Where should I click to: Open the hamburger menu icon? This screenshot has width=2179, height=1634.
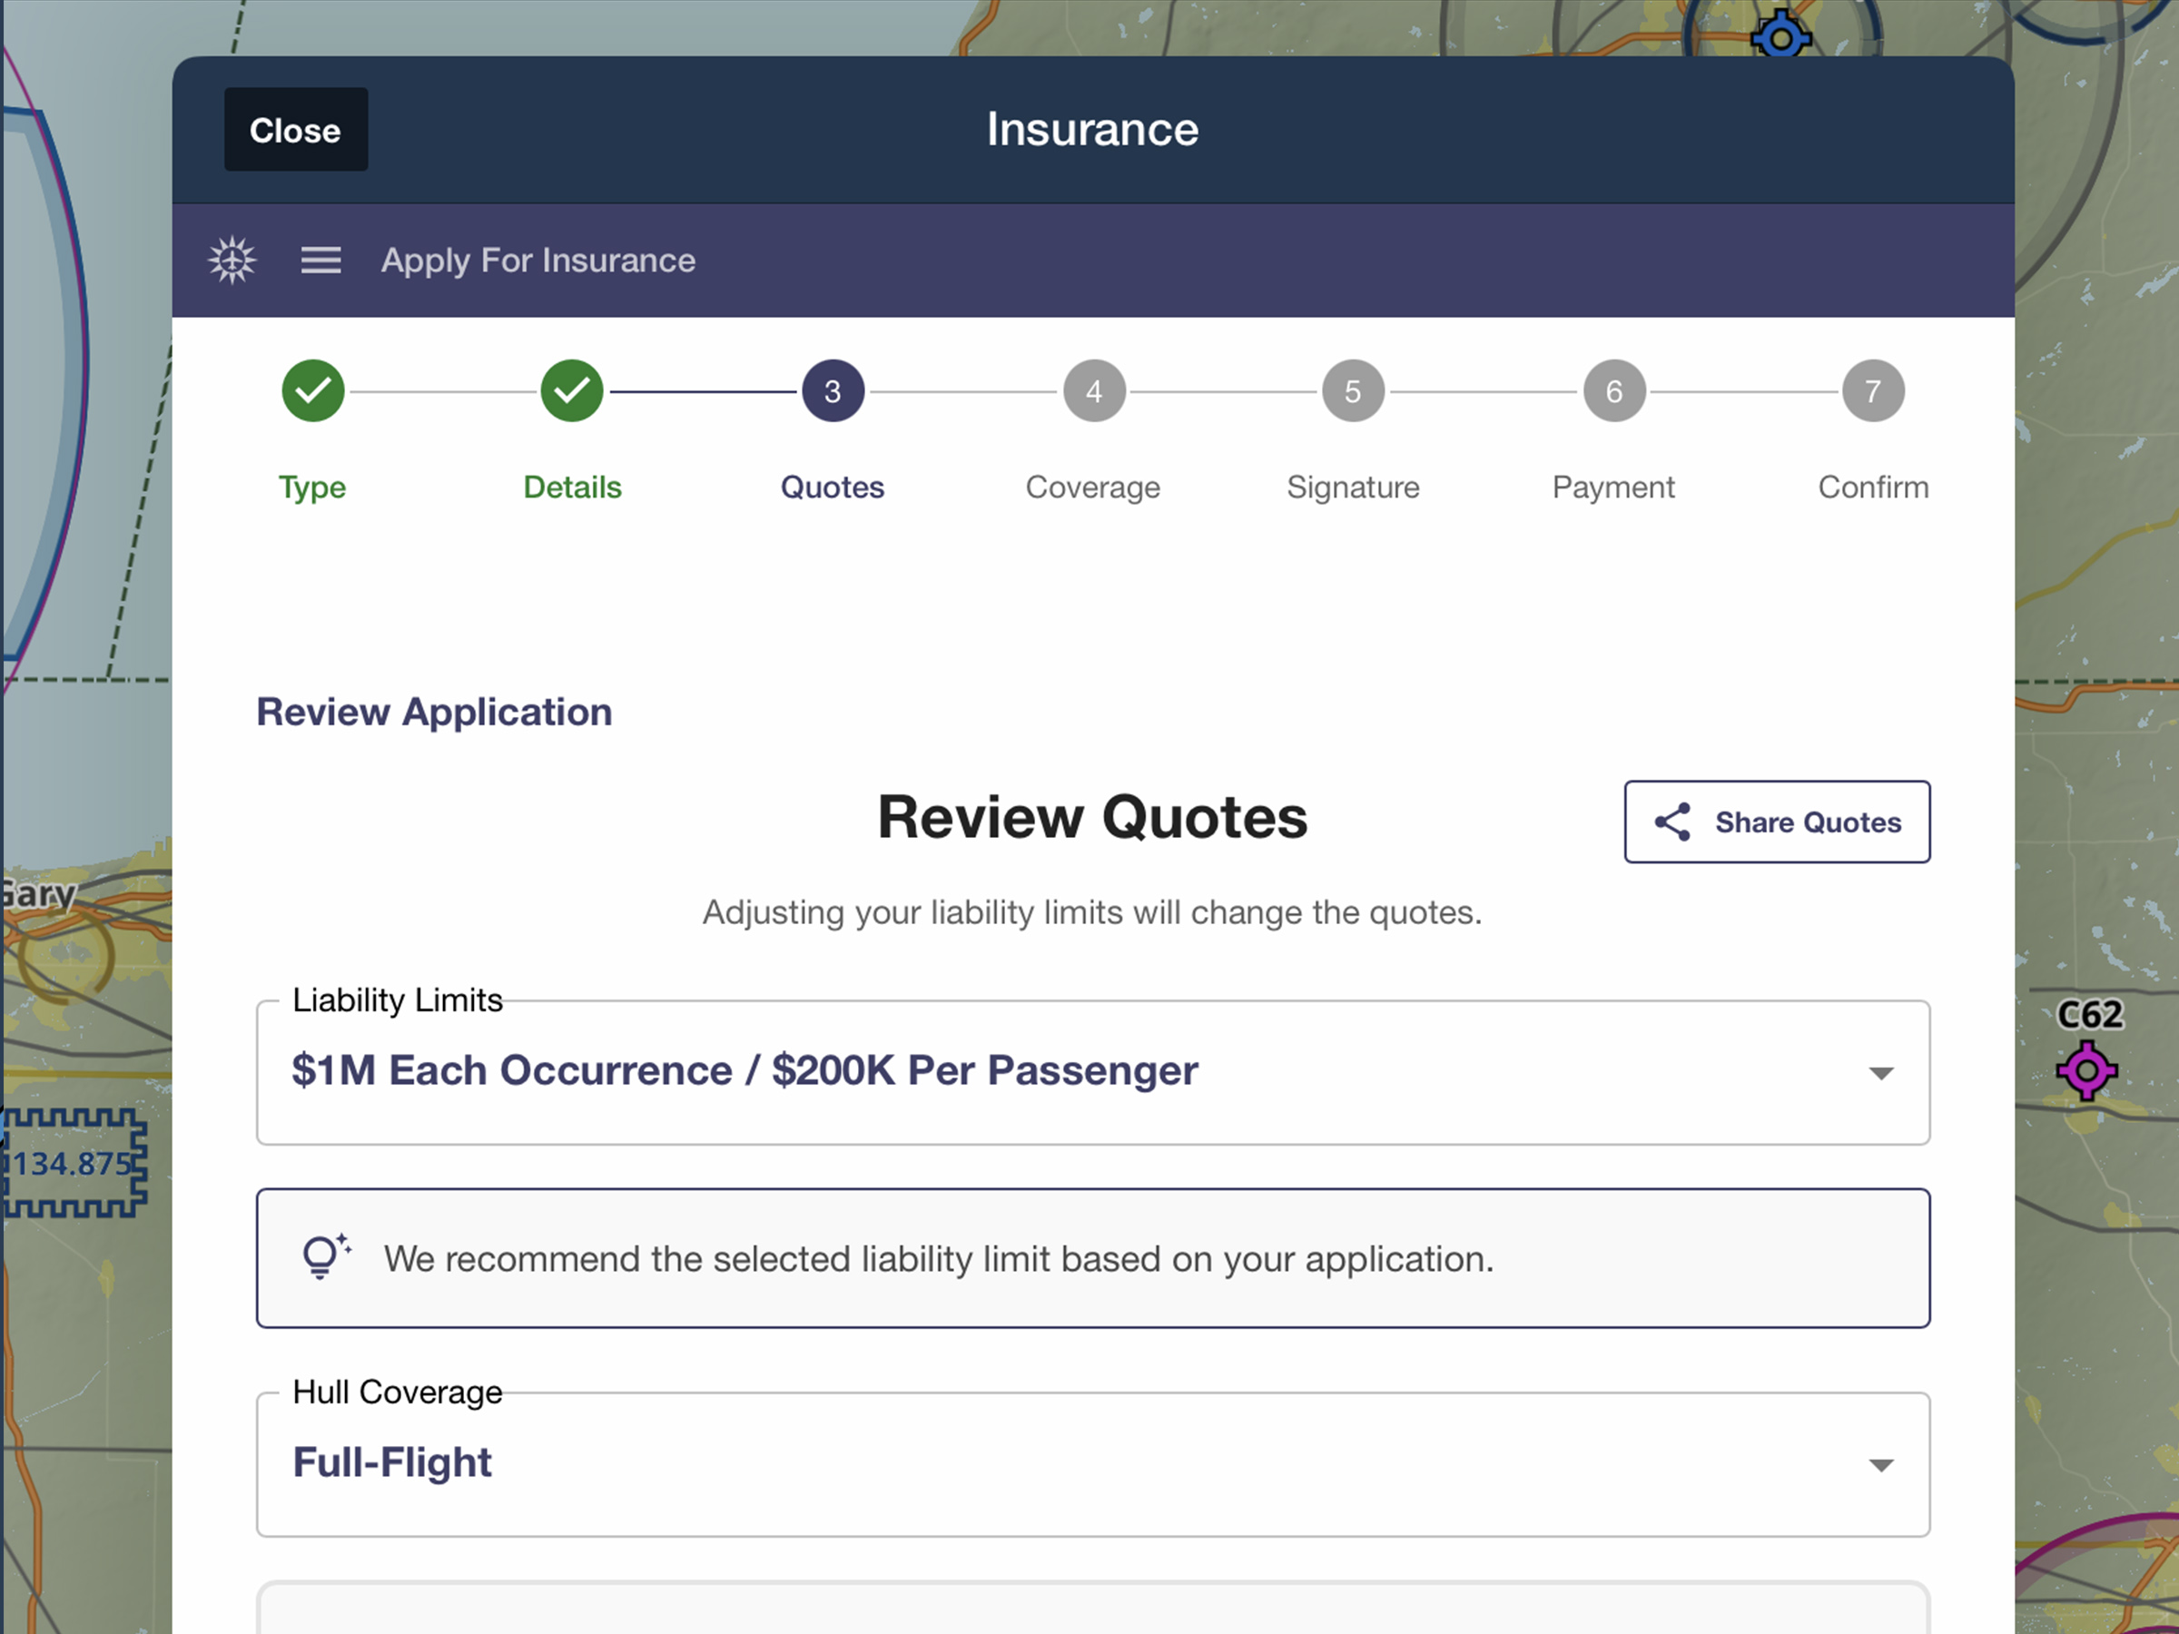tap(321, 261)
